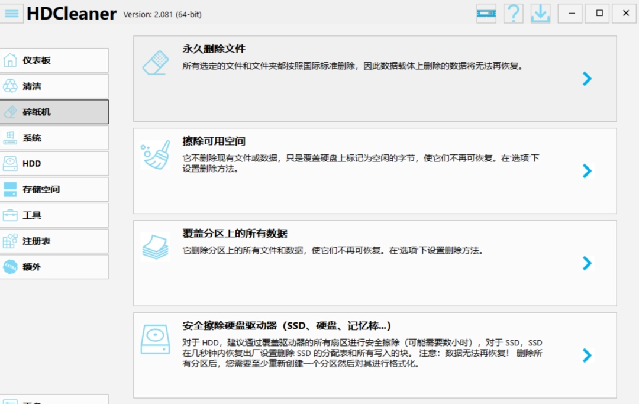Click the extra badge icon beside 额外
The height and width of the screenshot is (404, 639).
coord(10,267)
